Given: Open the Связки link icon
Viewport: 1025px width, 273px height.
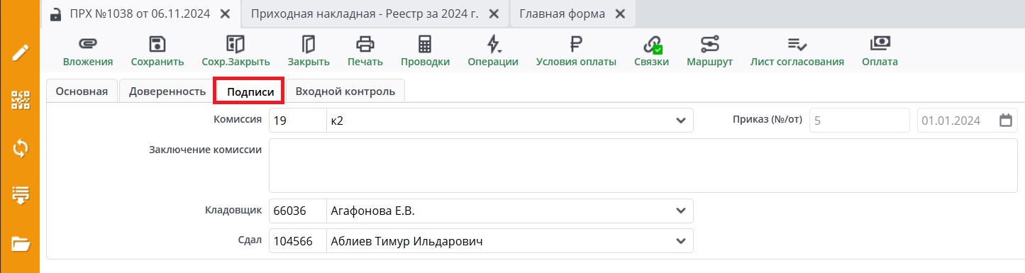Looking at the screenshot, I should click(x=652, y=45).
